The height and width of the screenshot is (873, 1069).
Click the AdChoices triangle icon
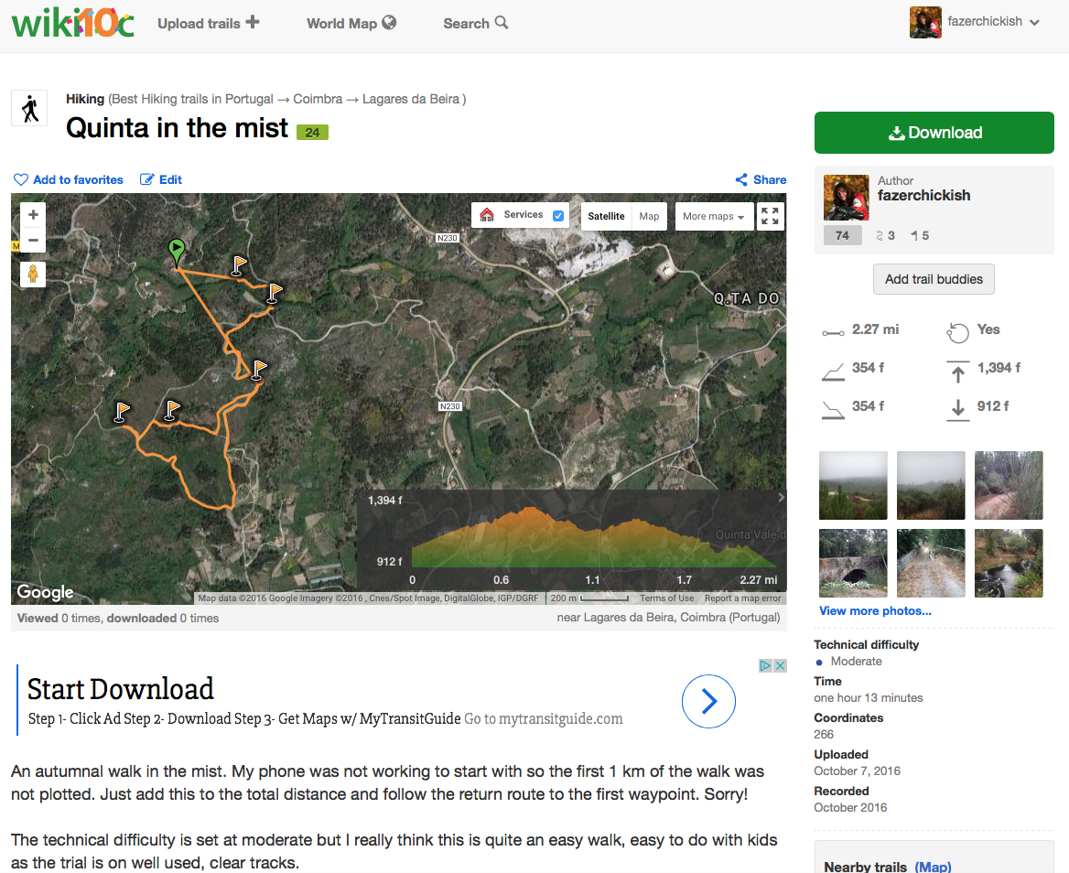[766, 666]
